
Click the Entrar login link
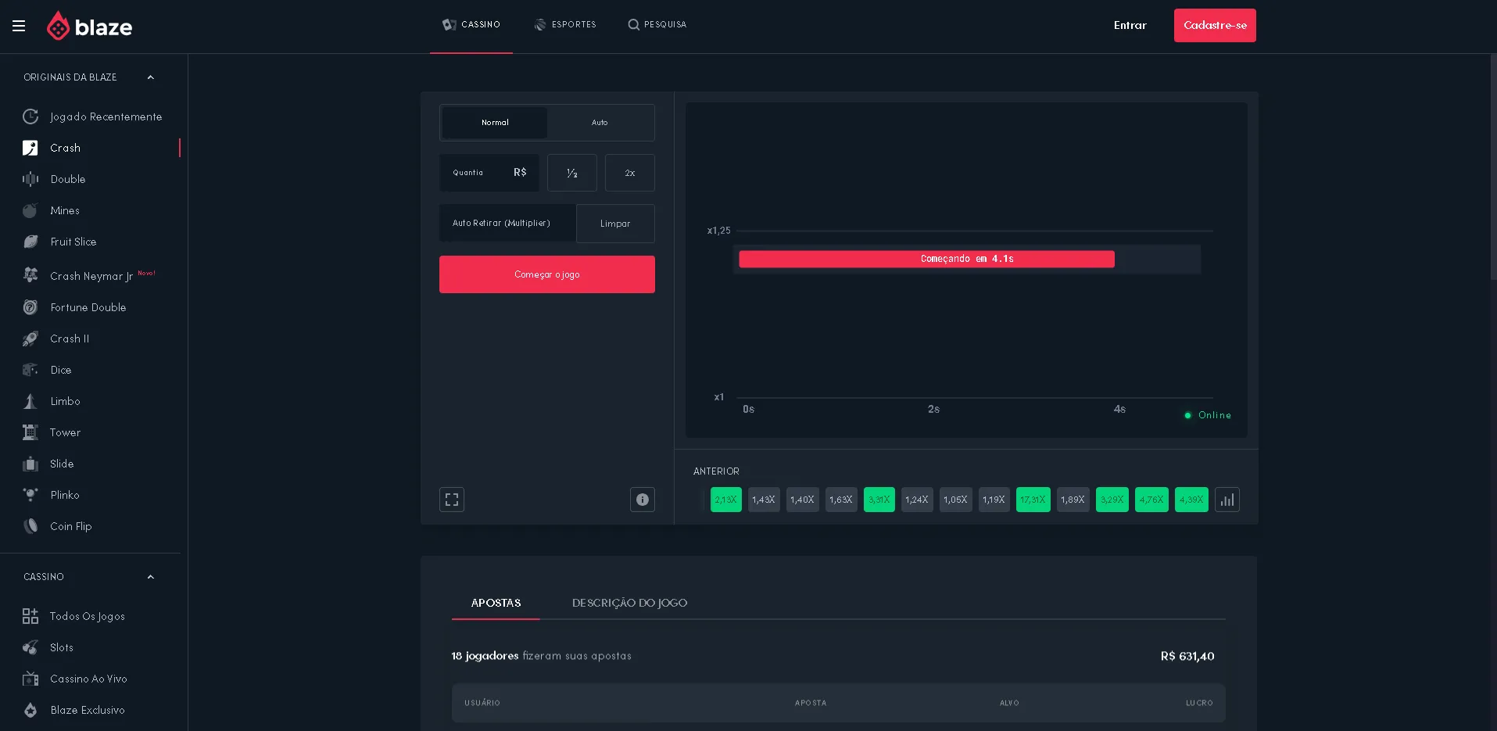pyautogui.click(x=1130, y=25)
